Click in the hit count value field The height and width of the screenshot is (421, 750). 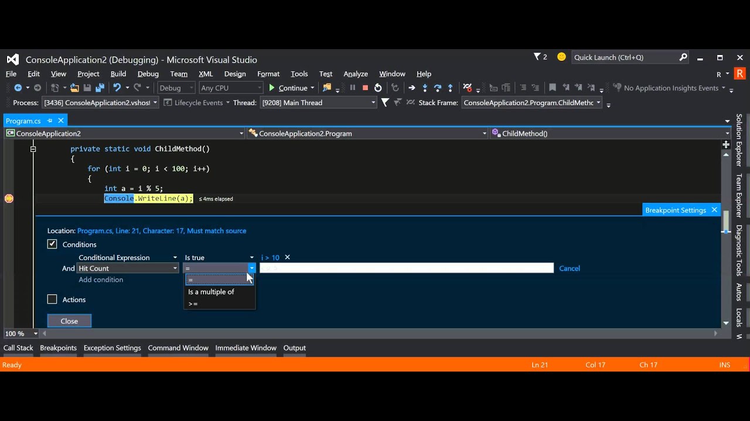coord(406,268)
